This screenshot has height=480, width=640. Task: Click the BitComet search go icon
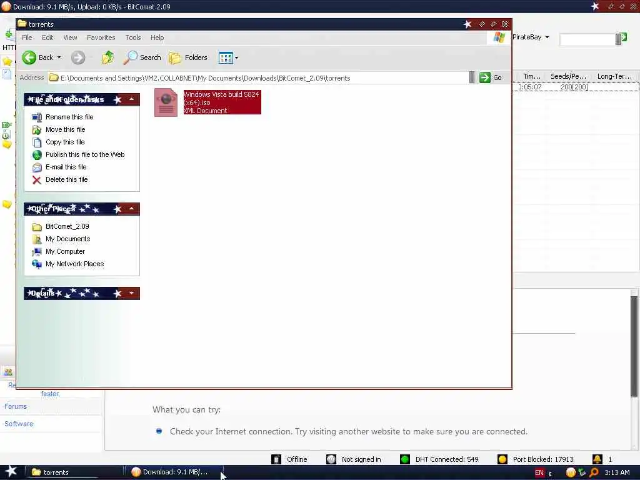tap(624, 37)
